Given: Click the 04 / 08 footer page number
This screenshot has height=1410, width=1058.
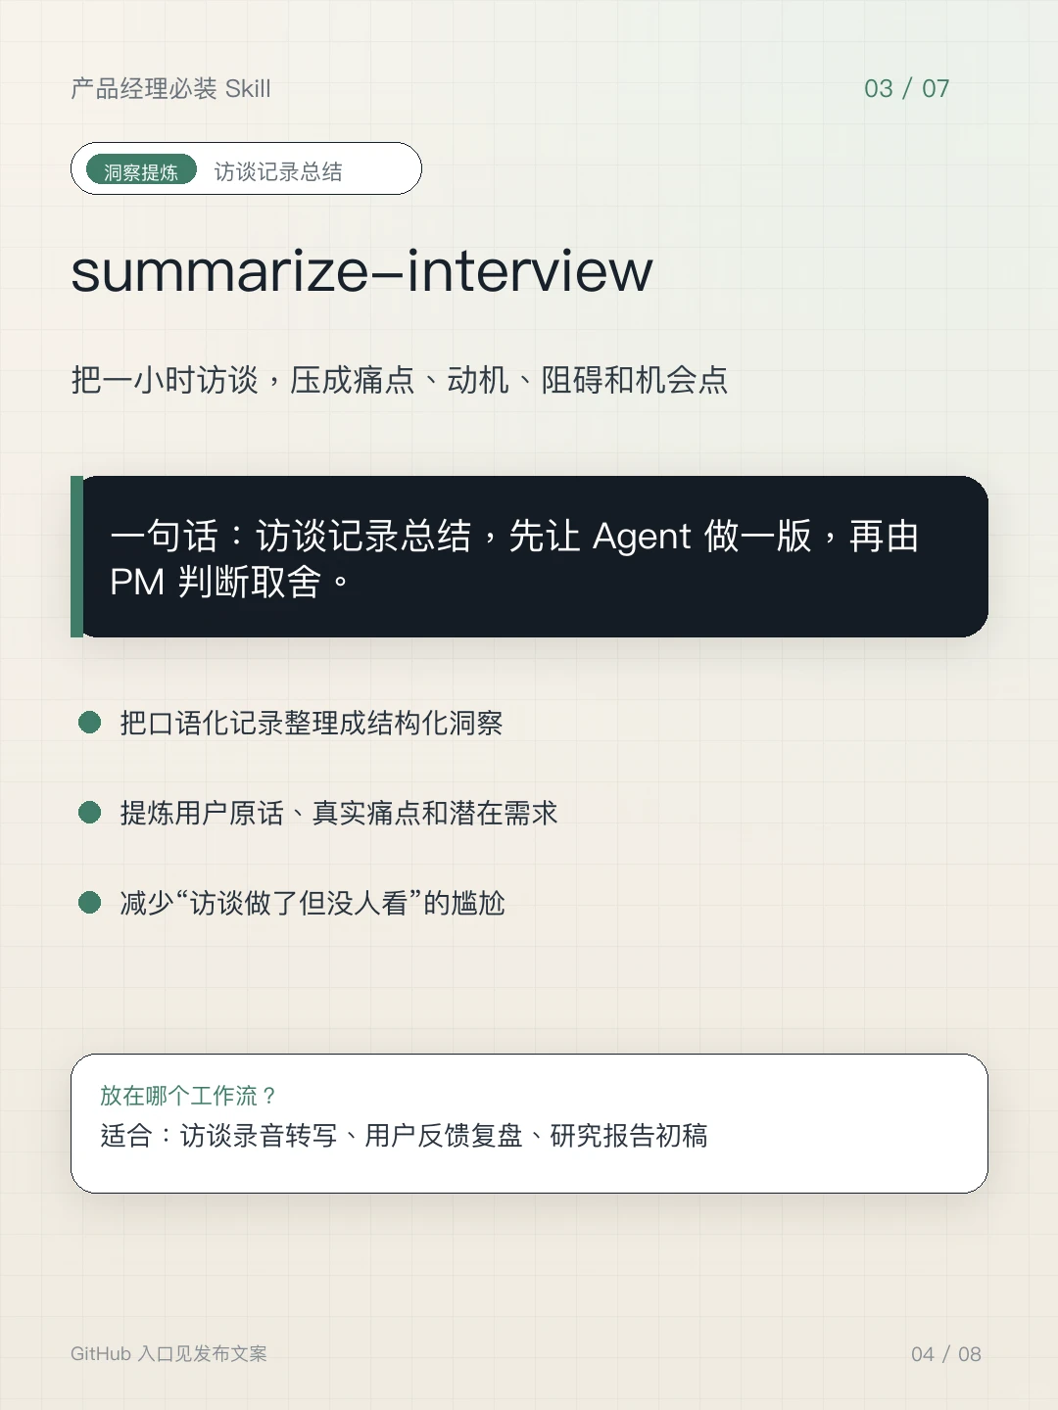Looking at the screenshot, I should click(x=945, y=1354).
